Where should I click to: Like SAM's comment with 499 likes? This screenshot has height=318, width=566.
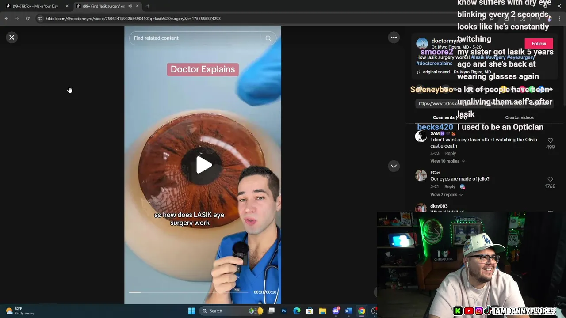click(x=550, y=140)
